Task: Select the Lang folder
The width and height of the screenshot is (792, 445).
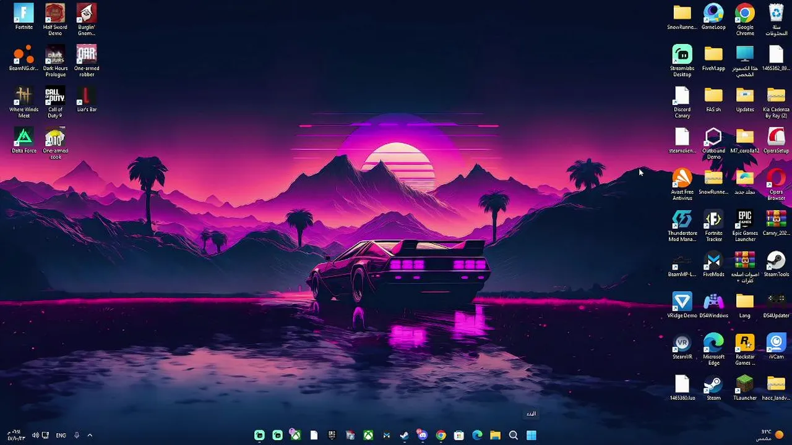Action: [745, 305]
